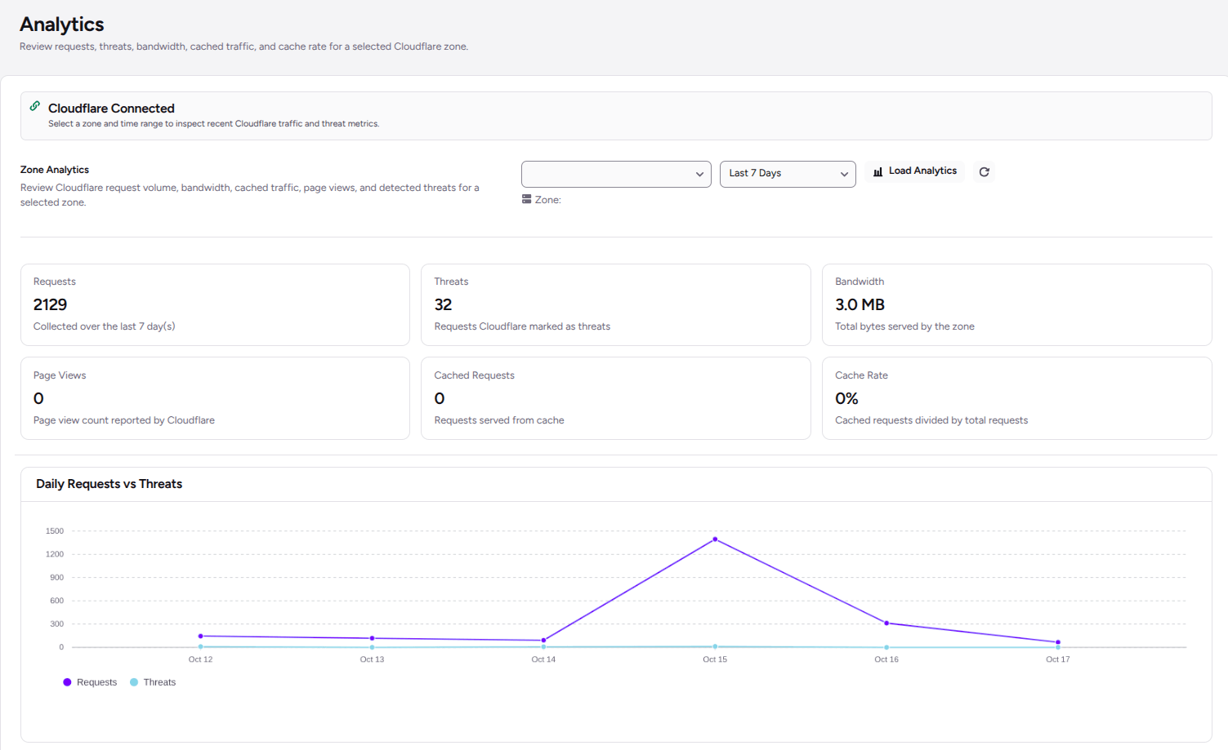The image size is (1228, 750).
Task: Click 'Collected over the last 7 day(s)' text
Action: (104, 326)
